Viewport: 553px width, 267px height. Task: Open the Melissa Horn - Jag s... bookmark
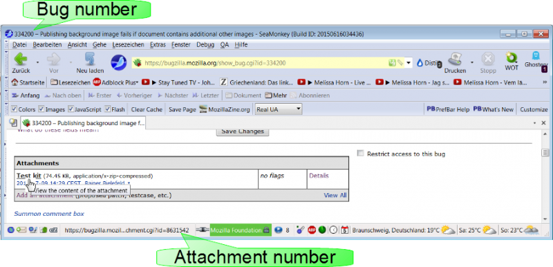coord(412,82)
